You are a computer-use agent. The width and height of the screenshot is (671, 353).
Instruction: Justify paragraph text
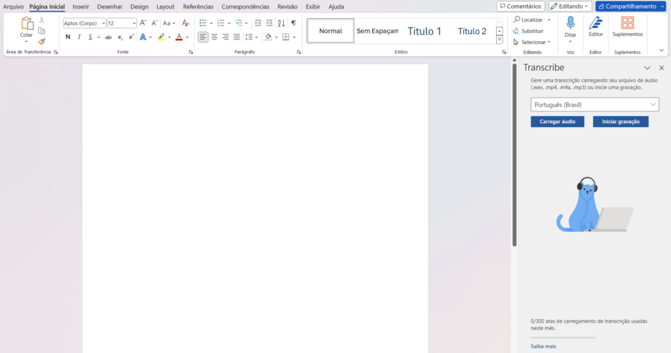pos(237,37)
